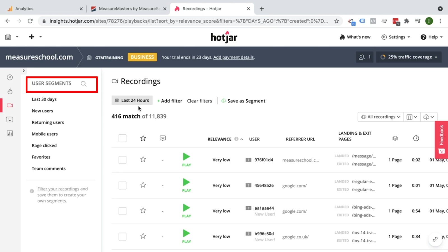The image size is (448, 252).
Task: Open download recordings cloud dropdown
Action: [429, 117]
